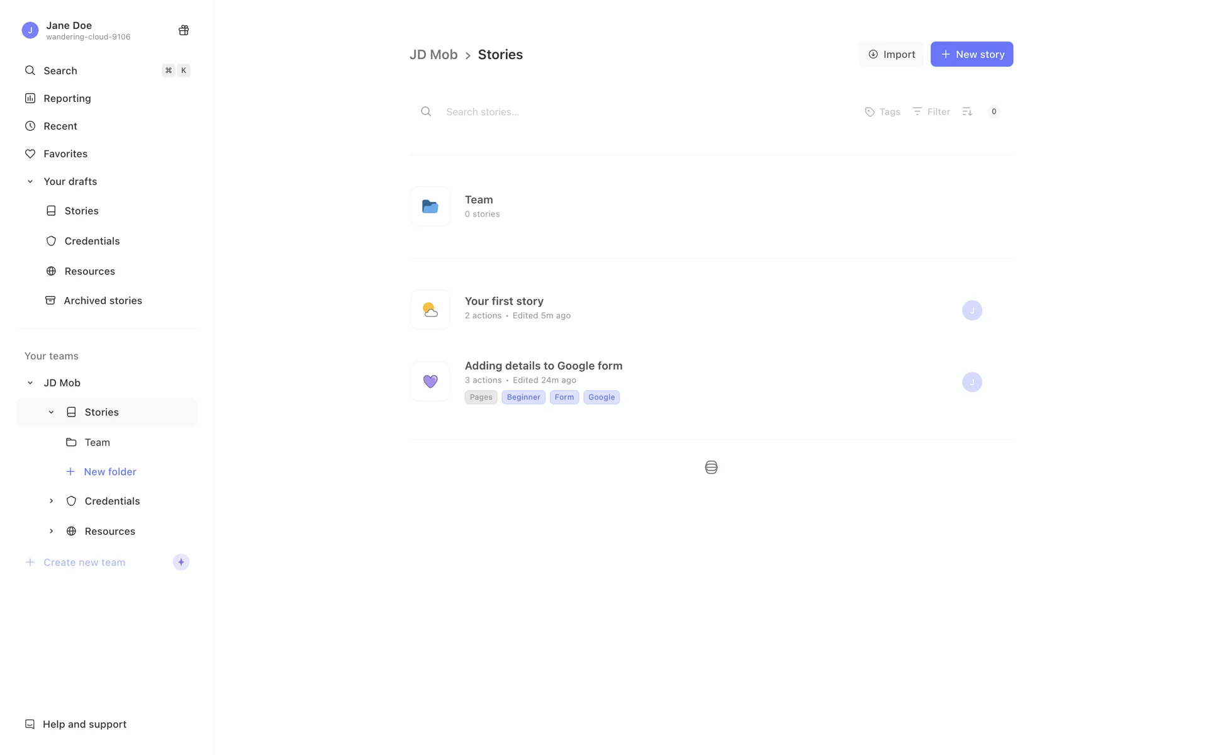This screenshot has width=1208, height=755.
Task: Open the sort order icon next to Filter
Action: tap(967, 111)
